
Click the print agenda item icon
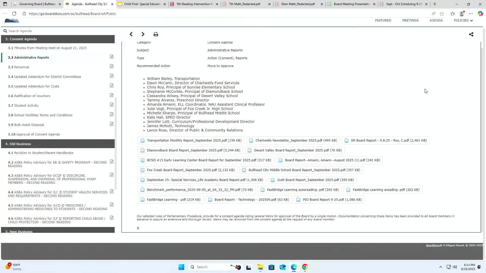pos(156,34)
